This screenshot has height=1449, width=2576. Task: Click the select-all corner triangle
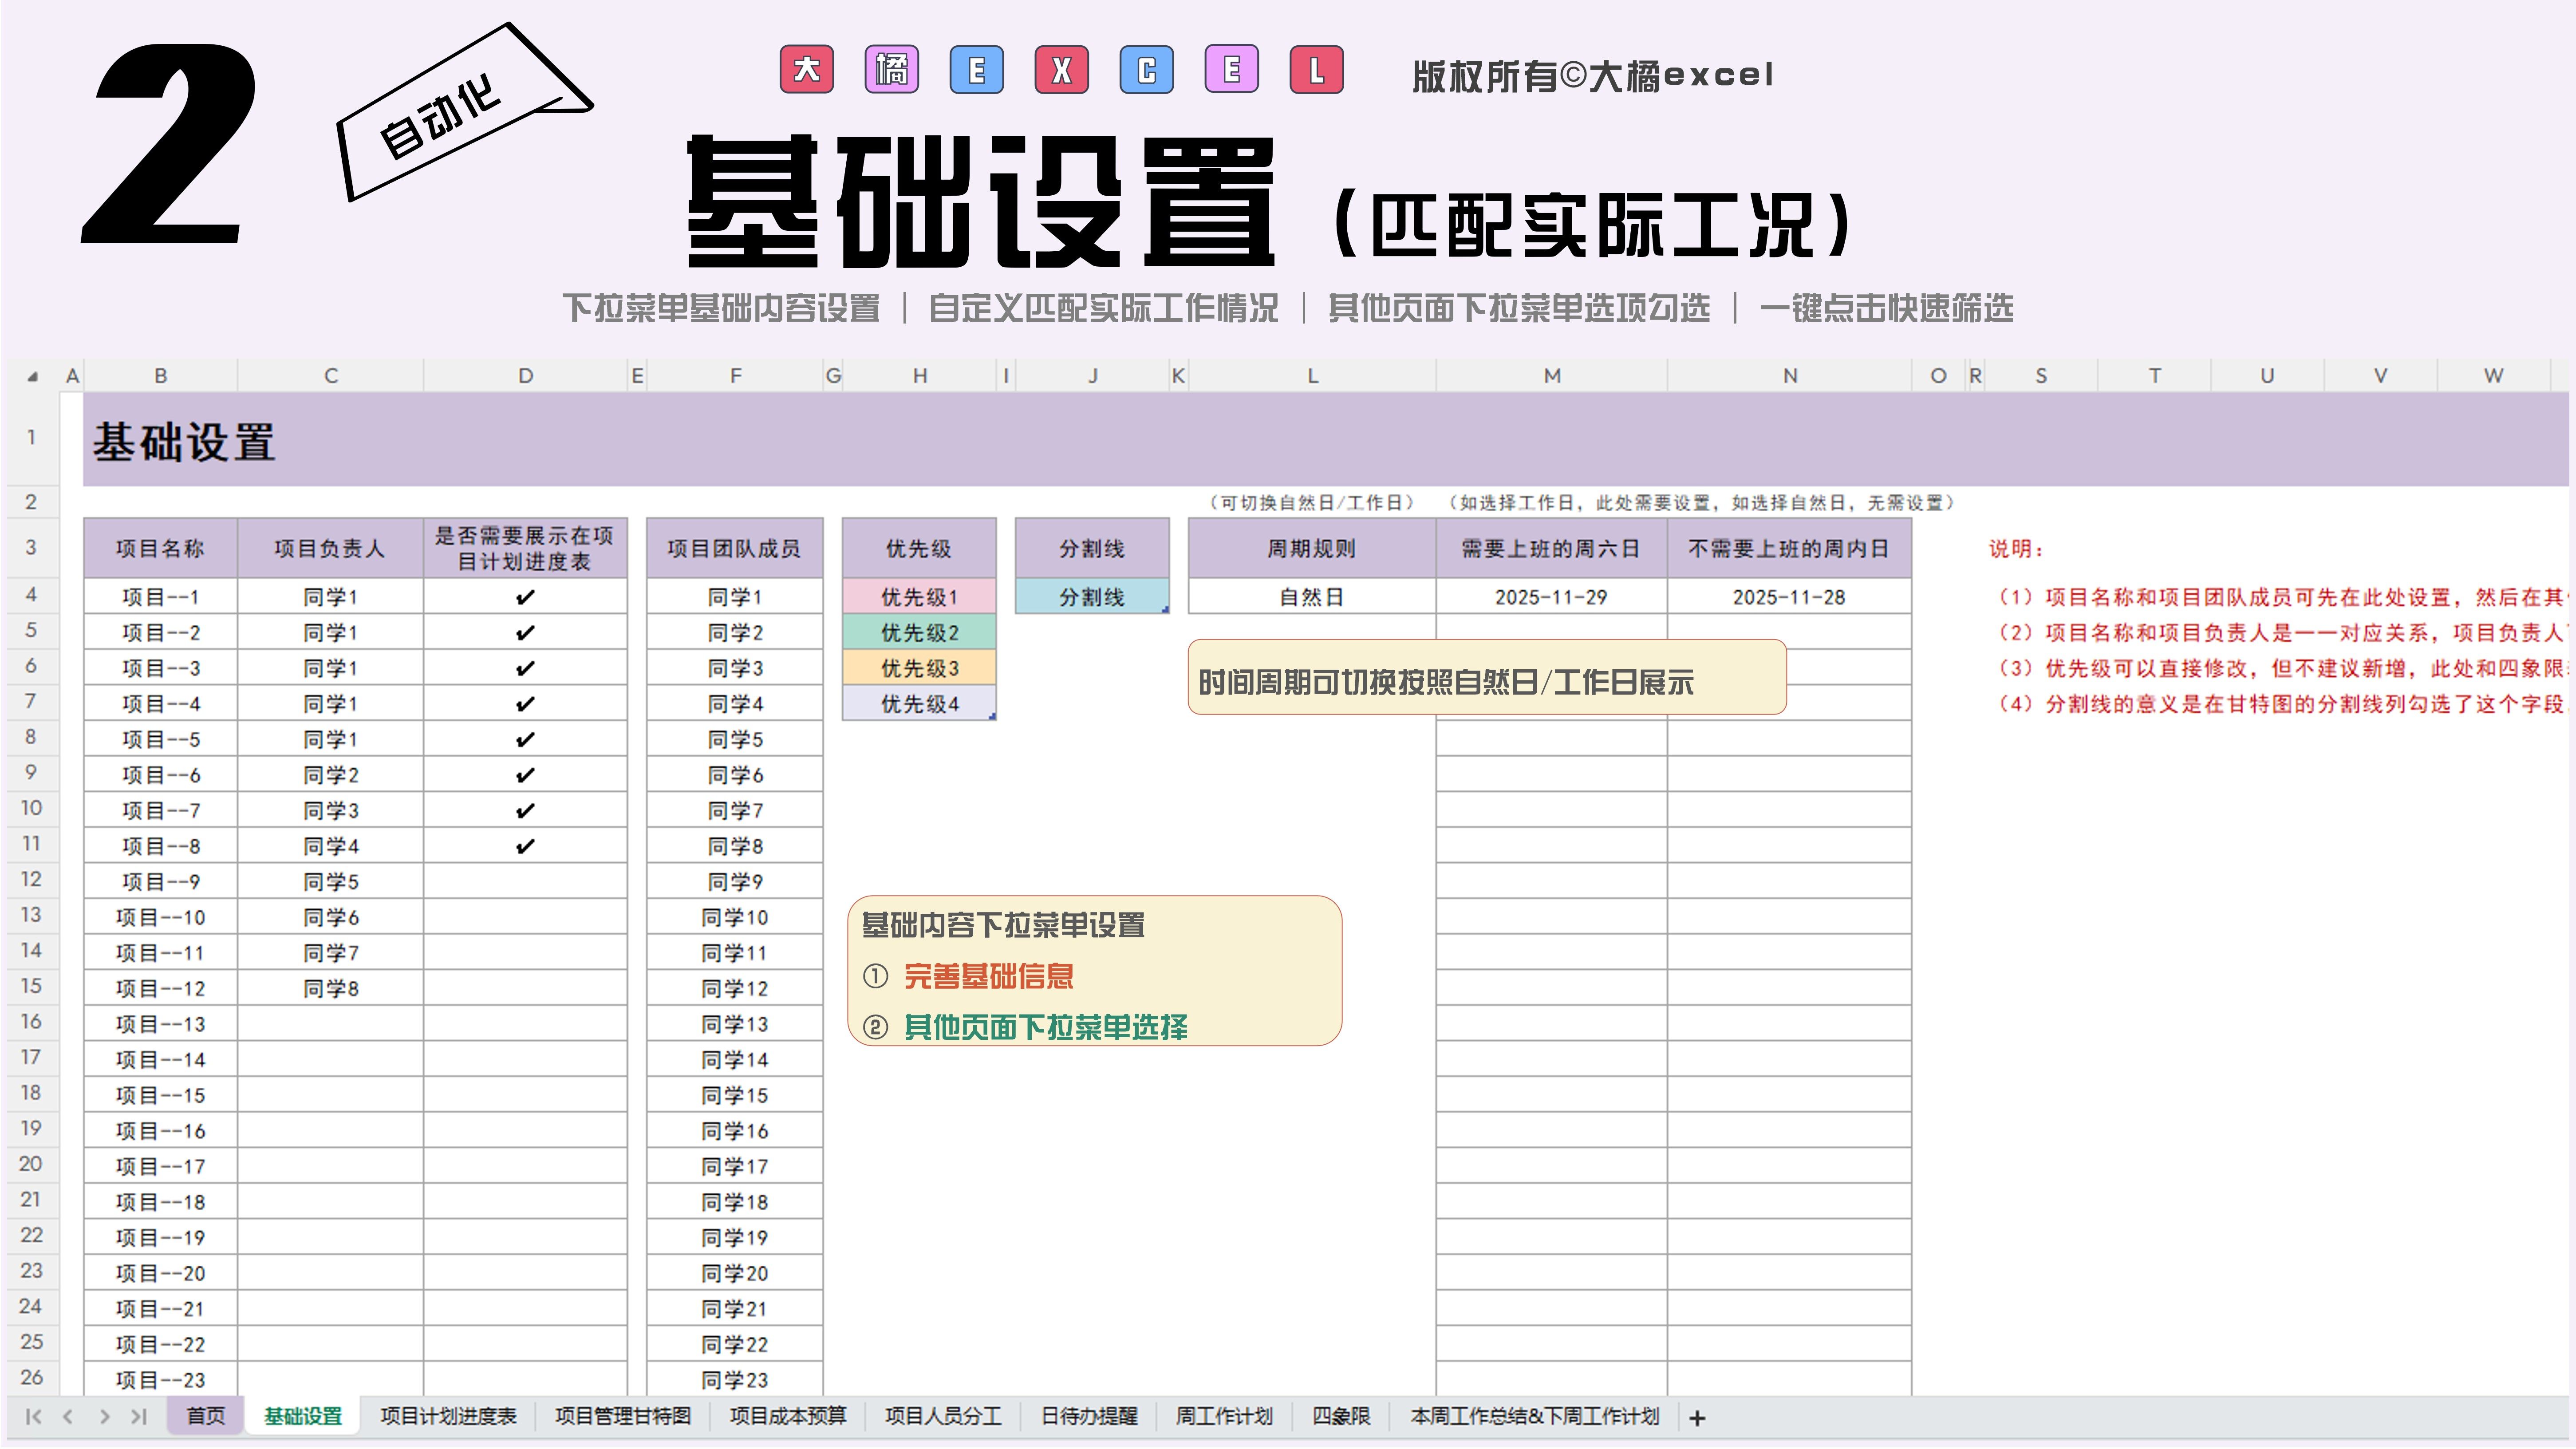click(x=32, y=377)
